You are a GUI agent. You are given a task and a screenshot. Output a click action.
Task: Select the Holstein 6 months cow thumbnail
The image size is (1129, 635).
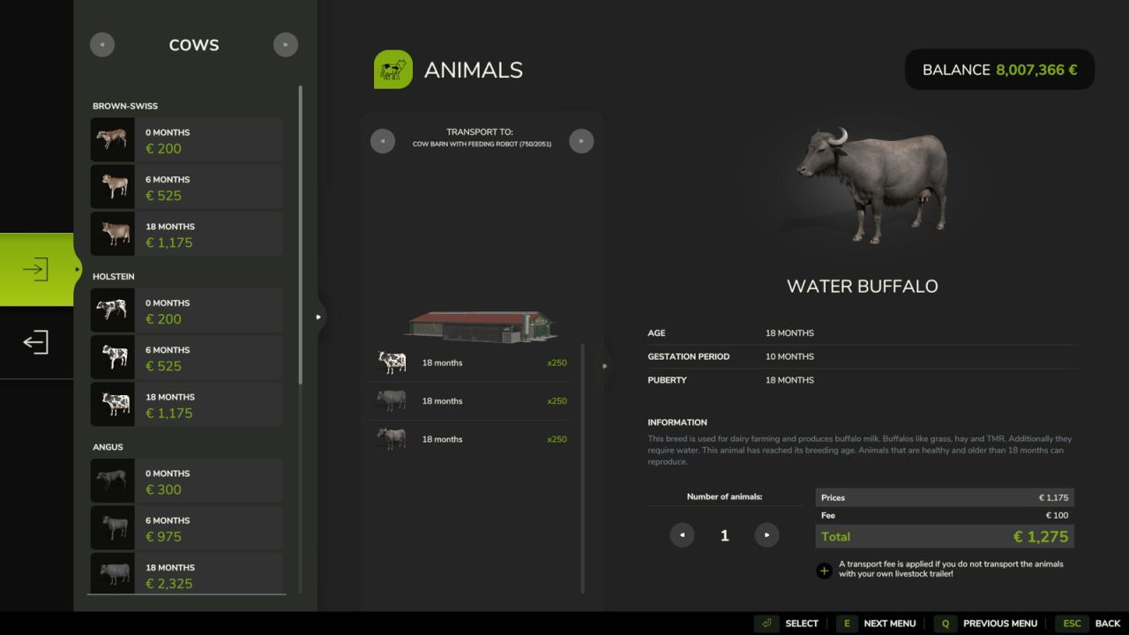pyautogui.click(x=112, y=357)
